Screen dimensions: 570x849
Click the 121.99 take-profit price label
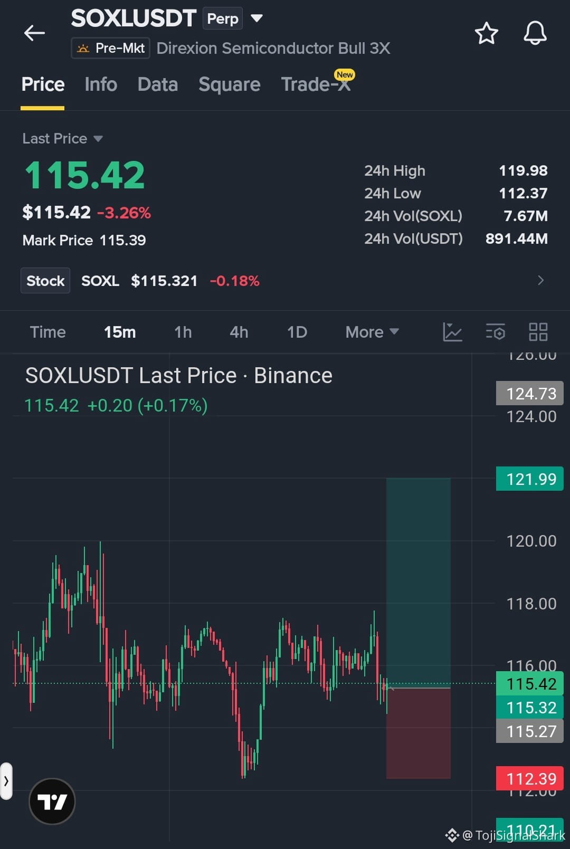[530, 479]
